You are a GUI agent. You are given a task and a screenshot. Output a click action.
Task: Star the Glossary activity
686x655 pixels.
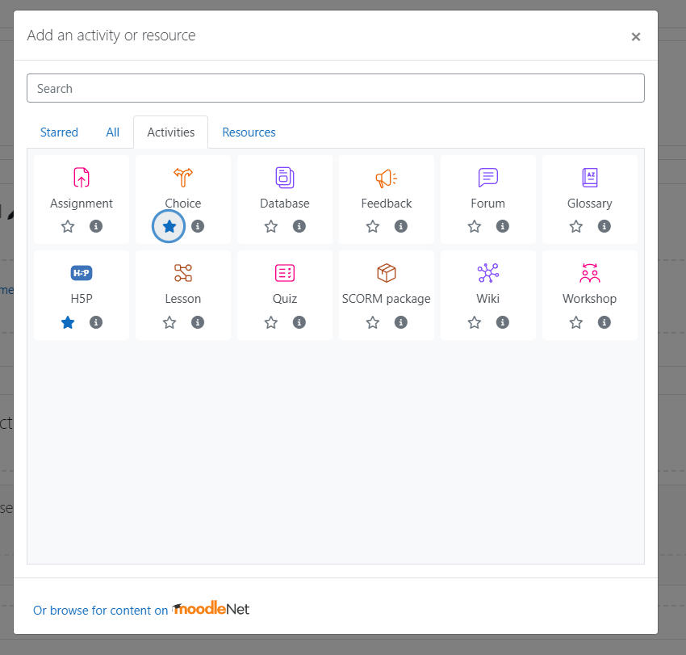tap(575, 226)
